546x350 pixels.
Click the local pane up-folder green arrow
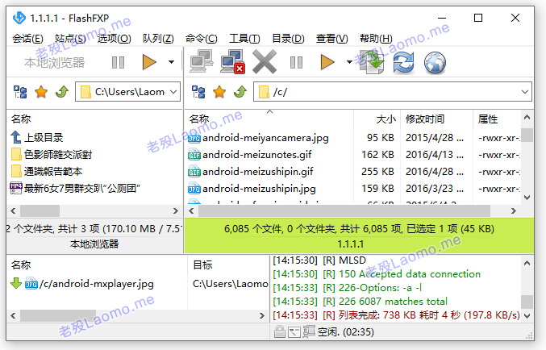point(62,92)
